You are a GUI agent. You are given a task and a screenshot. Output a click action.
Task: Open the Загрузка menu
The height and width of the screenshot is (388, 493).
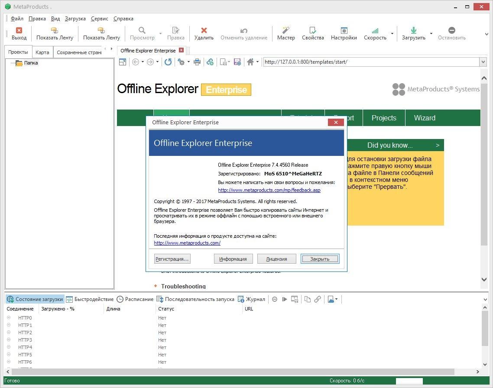(x=75, y=19)
